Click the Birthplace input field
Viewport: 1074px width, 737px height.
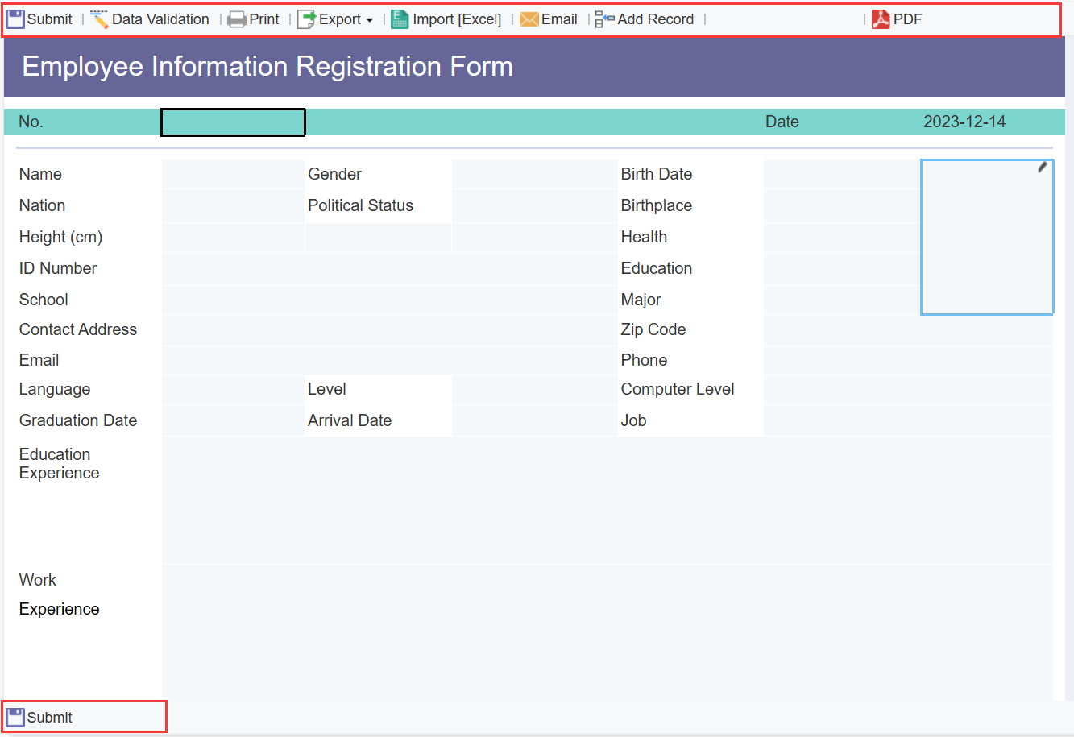841,206
